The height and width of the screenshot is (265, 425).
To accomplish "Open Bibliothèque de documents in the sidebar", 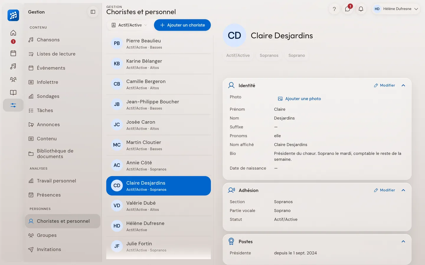I will point(63,154).
